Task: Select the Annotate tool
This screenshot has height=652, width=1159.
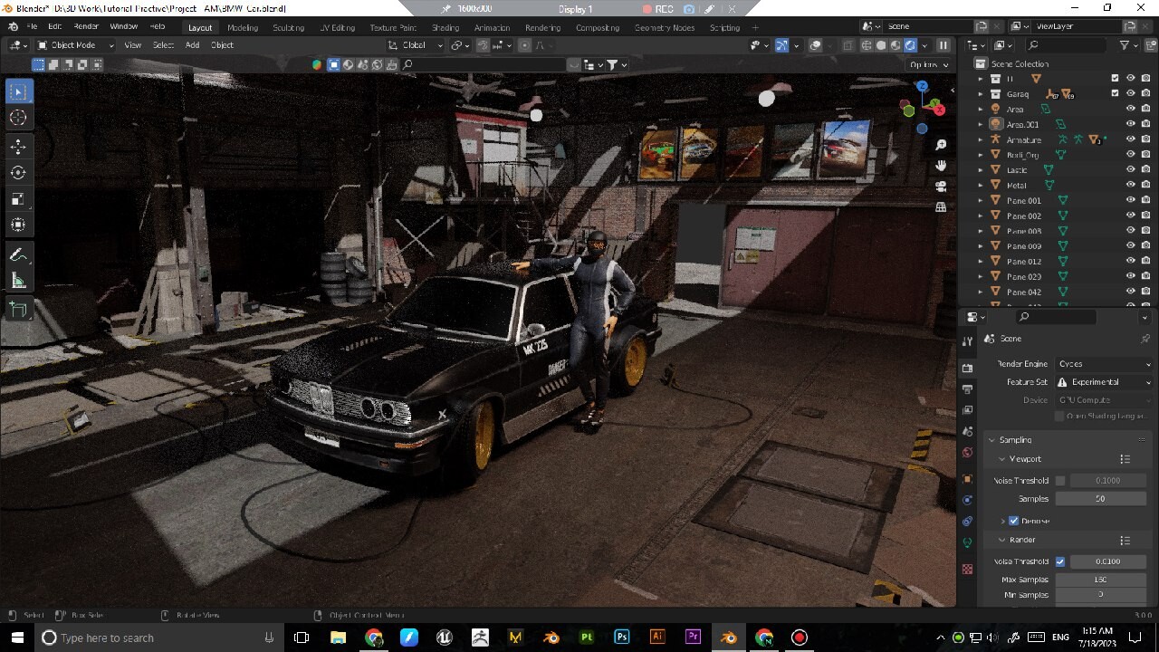Action: coord(19,254)
